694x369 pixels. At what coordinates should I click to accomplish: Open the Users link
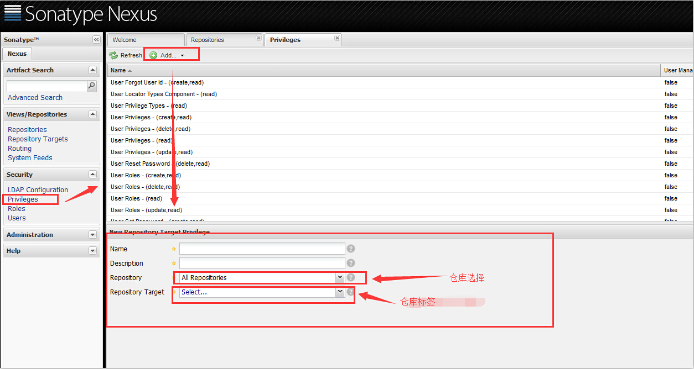(17, 218)
